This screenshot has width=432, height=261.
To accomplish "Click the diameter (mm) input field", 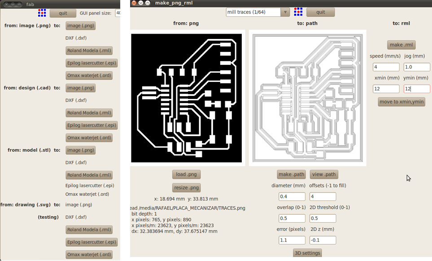I will 292,197.
